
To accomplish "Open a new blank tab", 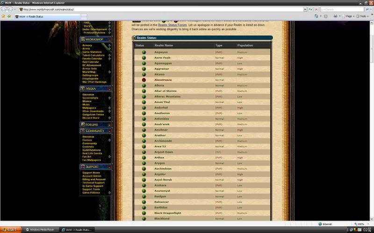I will [84, 17].
